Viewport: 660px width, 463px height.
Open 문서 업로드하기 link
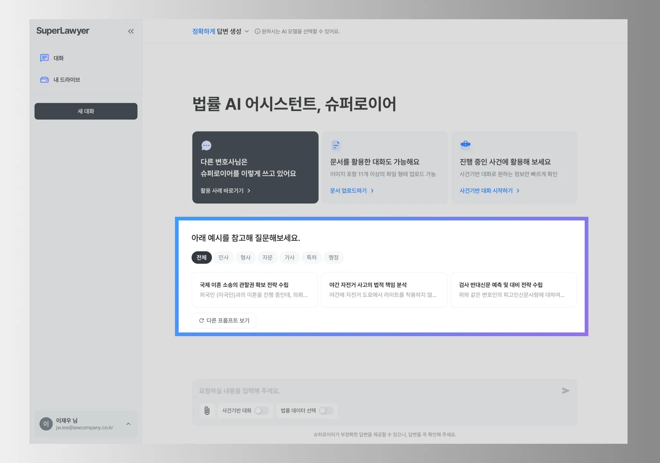(352, 191)
